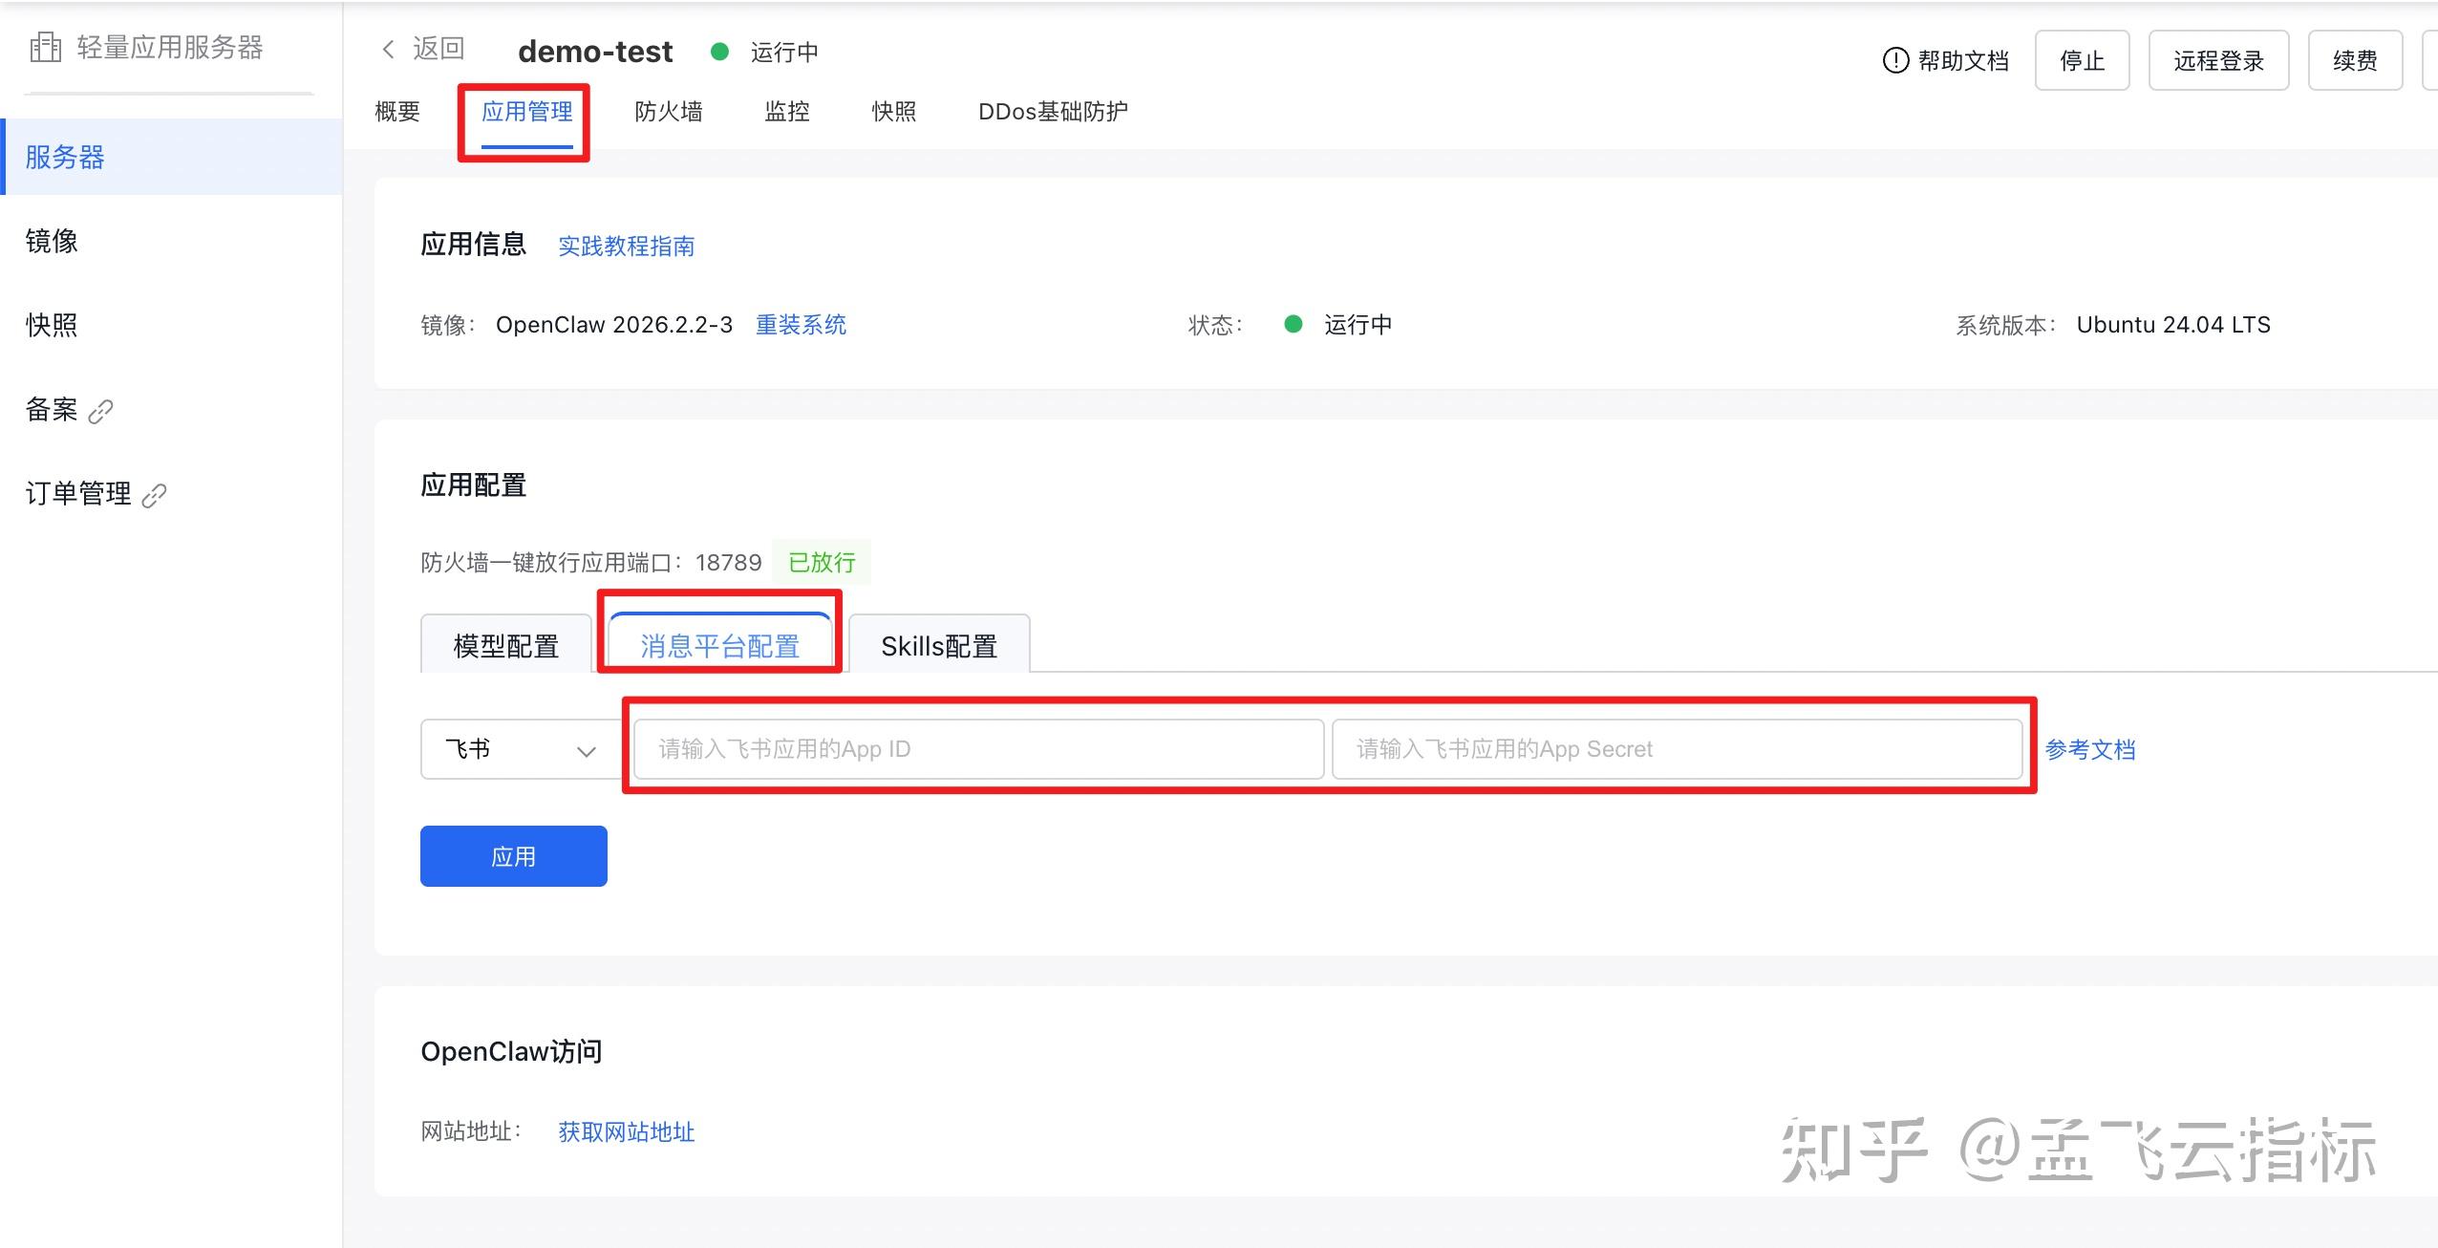Open the 实践教程指南 link
Image resolution: width=2438 pixels, height=1248 pixels.
pos(627,247)
